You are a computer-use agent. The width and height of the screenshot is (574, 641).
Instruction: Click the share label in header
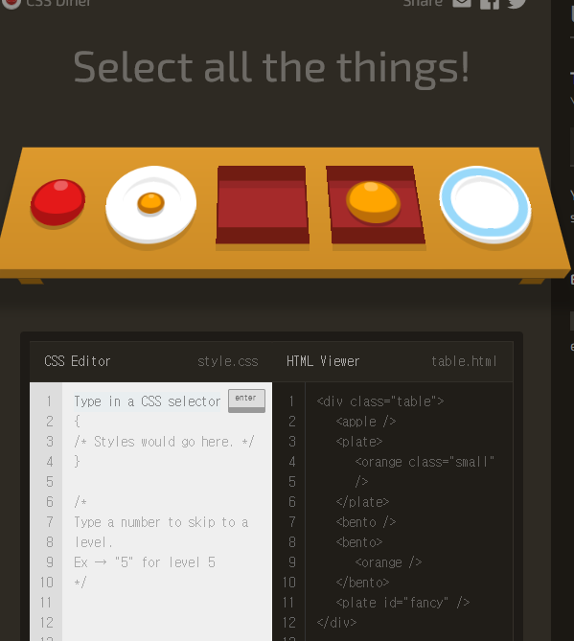pyautogui.click(x=423, y=3)
